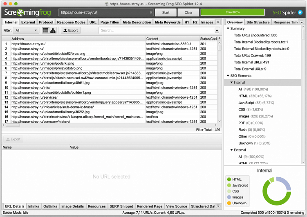The width and height of the screenshot is (307, 217).
Task: Select the http://house-stroy.ru/info/ row
Action: pyautogui.click(x=110, y=88)
